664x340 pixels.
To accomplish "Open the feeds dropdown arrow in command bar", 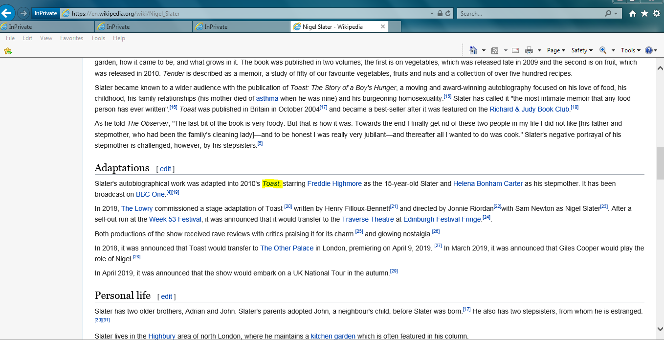I will (506, 50).
